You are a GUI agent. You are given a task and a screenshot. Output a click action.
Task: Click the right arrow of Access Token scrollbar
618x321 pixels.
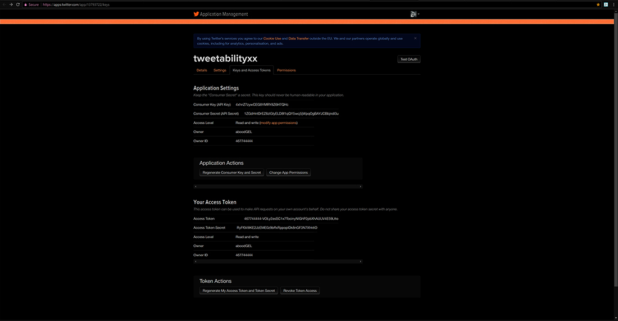point(360,261)
